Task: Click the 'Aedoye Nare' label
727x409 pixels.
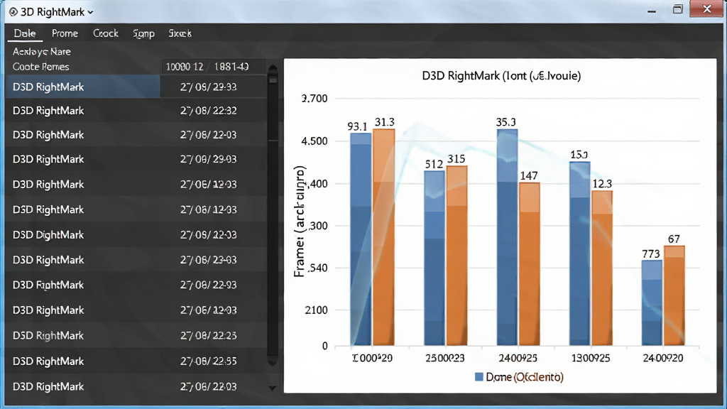Action: click(x=42, y=51)
